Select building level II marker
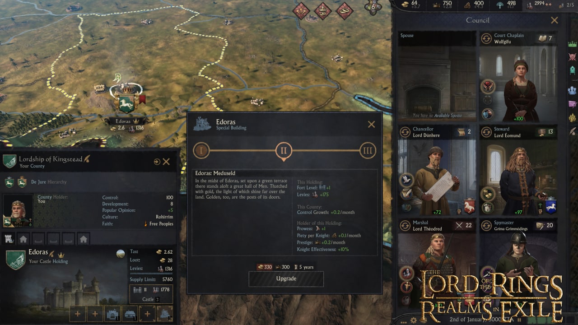The width and height of the screenshot is (578, 325). (284, 150)
